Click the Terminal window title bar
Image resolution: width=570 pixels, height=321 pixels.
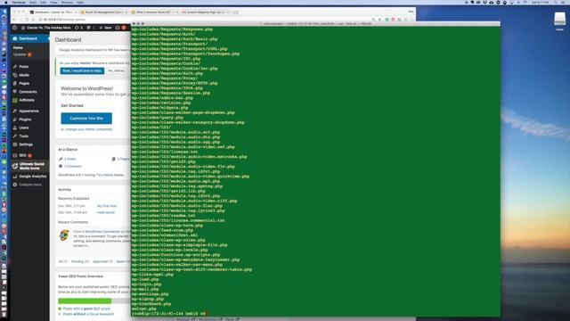(x=315, y=24)
